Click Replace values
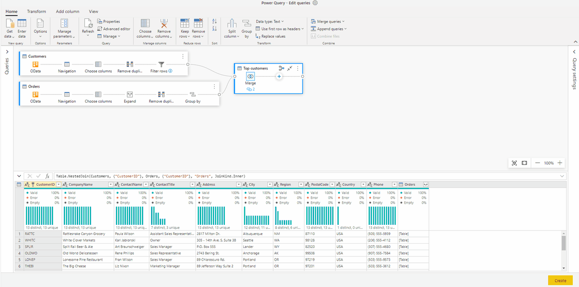This screenshot has height=287, width=579. (x=270, y=36)
